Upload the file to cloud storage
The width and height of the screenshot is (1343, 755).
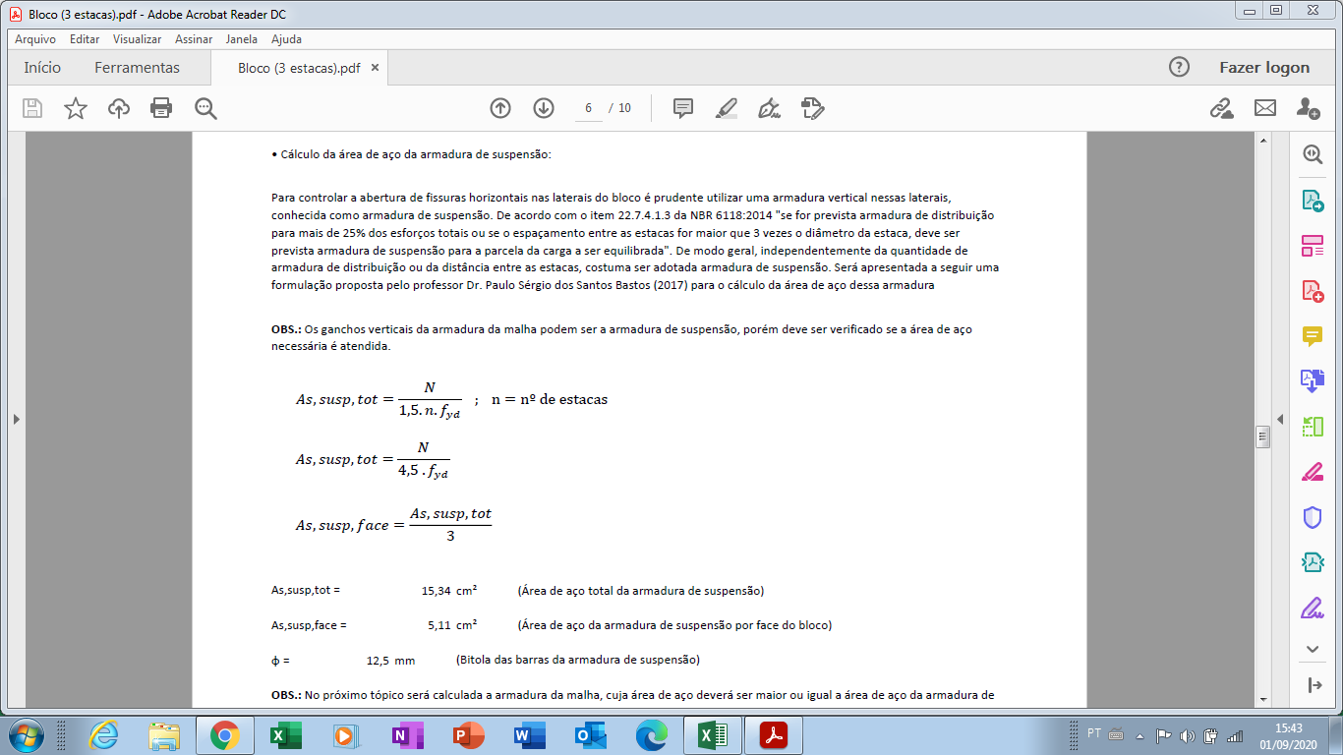(119, 108)
